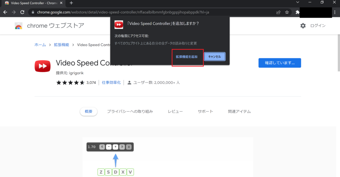Click the address bar URL

(x=123, y=12)
